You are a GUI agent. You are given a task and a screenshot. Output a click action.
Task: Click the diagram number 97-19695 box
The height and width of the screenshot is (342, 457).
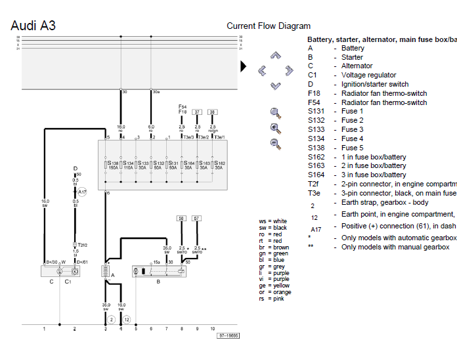tap(229, 335)
